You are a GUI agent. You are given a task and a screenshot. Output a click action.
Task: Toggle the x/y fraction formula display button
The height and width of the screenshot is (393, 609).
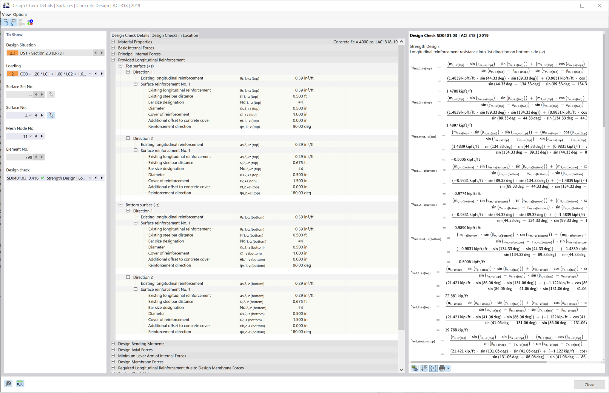433,368
